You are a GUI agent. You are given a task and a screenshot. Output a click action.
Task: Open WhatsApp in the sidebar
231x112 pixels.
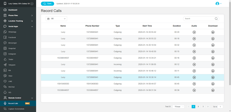click(18, 32)
